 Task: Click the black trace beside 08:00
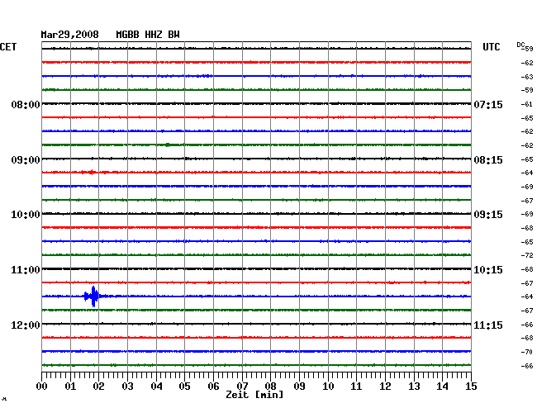point(256,104)
